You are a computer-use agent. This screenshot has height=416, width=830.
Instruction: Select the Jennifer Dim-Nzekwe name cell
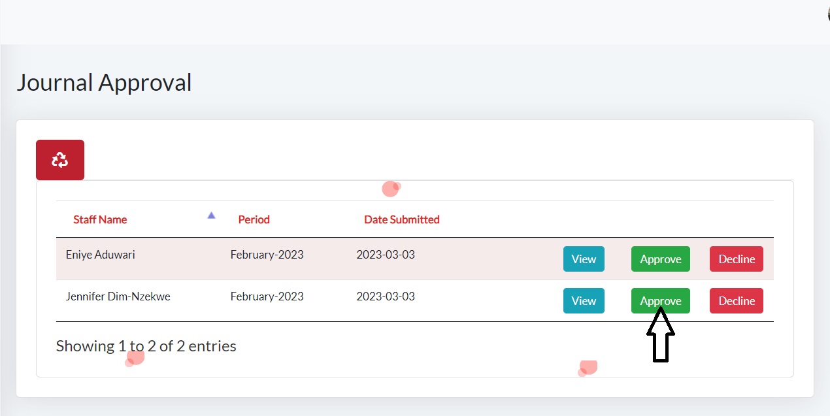click(118, 296)
